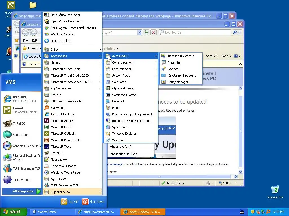
Task: Switch to Control Panel taskbar button
Action: tap(52, 212)
